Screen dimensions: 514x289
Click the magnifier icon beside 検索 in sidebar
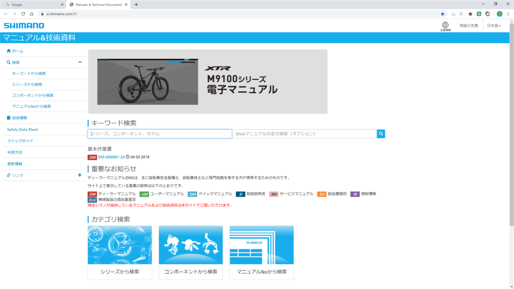[x=9, y=63]
